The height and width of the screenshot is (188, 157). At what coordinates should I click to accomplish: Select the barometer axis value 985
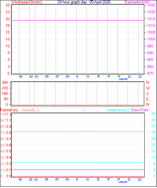tap(150, 60)
